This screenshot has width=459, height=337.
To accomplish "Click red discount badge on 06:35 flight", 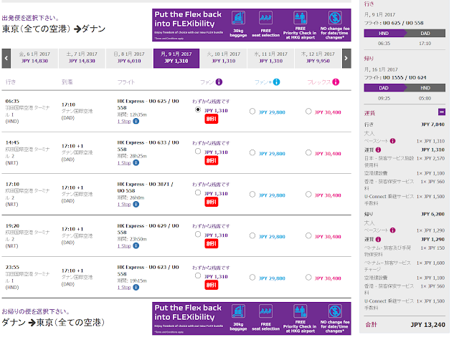I will [212, 119].
